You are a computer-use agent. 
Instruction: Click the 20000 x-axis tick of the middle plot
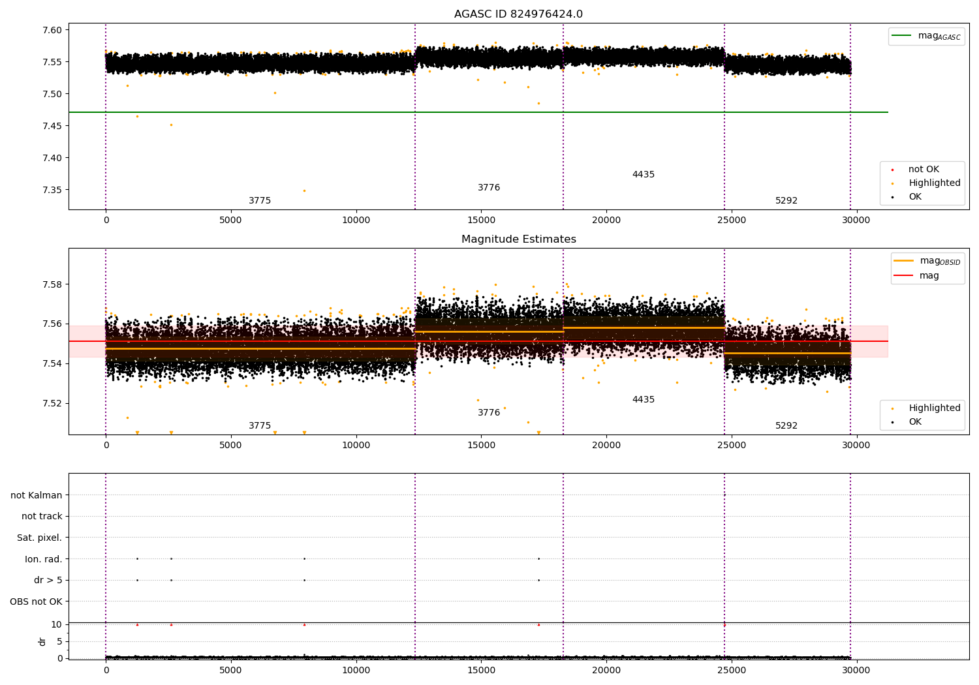coord(606,446)
